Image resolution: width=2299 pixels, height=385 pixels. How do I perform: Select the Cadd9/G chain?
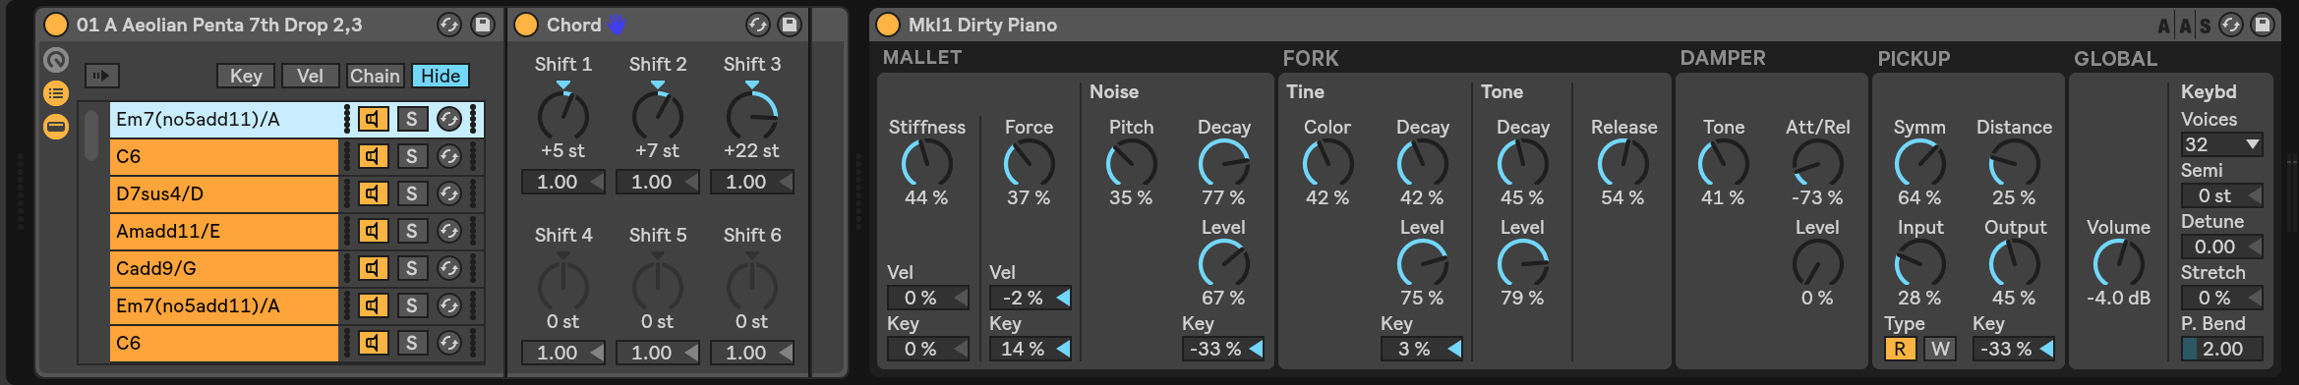coord(224,268)
